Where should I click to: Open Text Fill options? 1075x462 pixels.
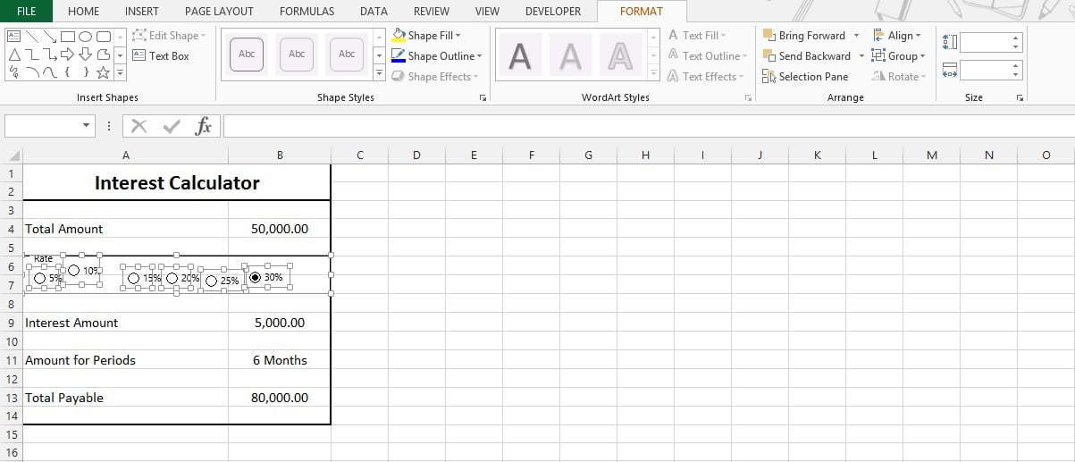click(x=697, y=36)
